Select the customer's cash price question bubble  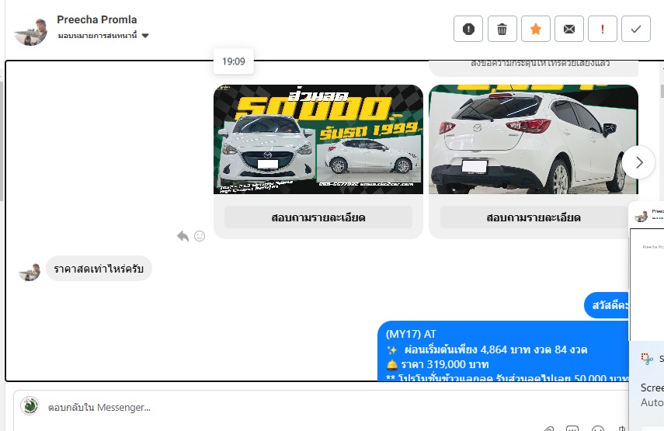[99, 269]
